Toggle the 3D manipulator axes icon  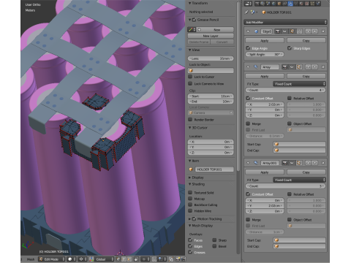(x=91, y=259)
